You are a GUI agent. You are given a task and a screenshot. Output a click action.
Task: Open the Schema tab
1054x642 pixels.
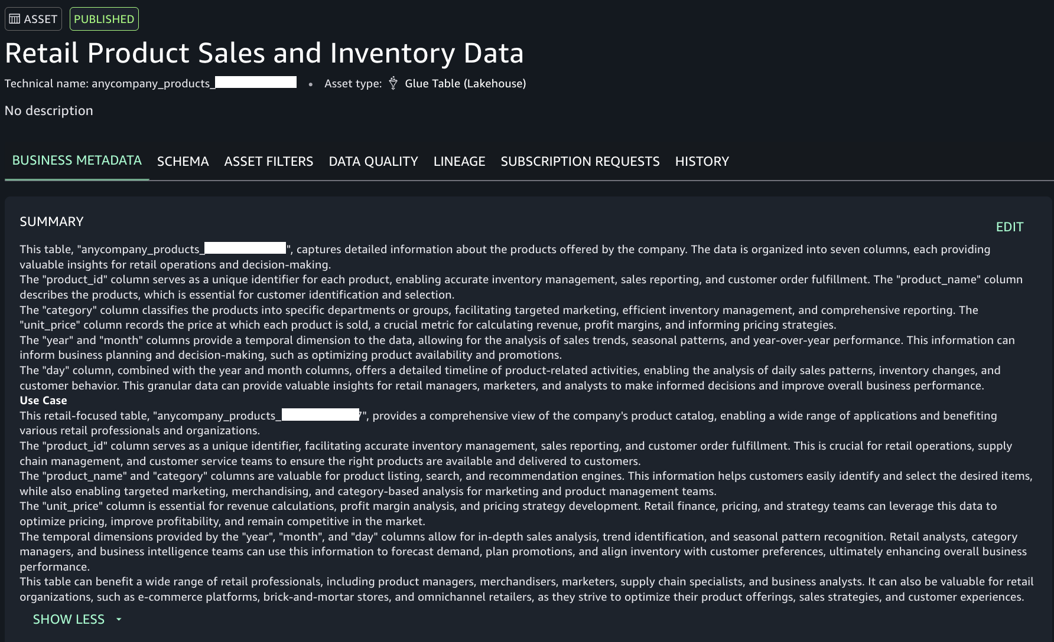tap(183, 162)
